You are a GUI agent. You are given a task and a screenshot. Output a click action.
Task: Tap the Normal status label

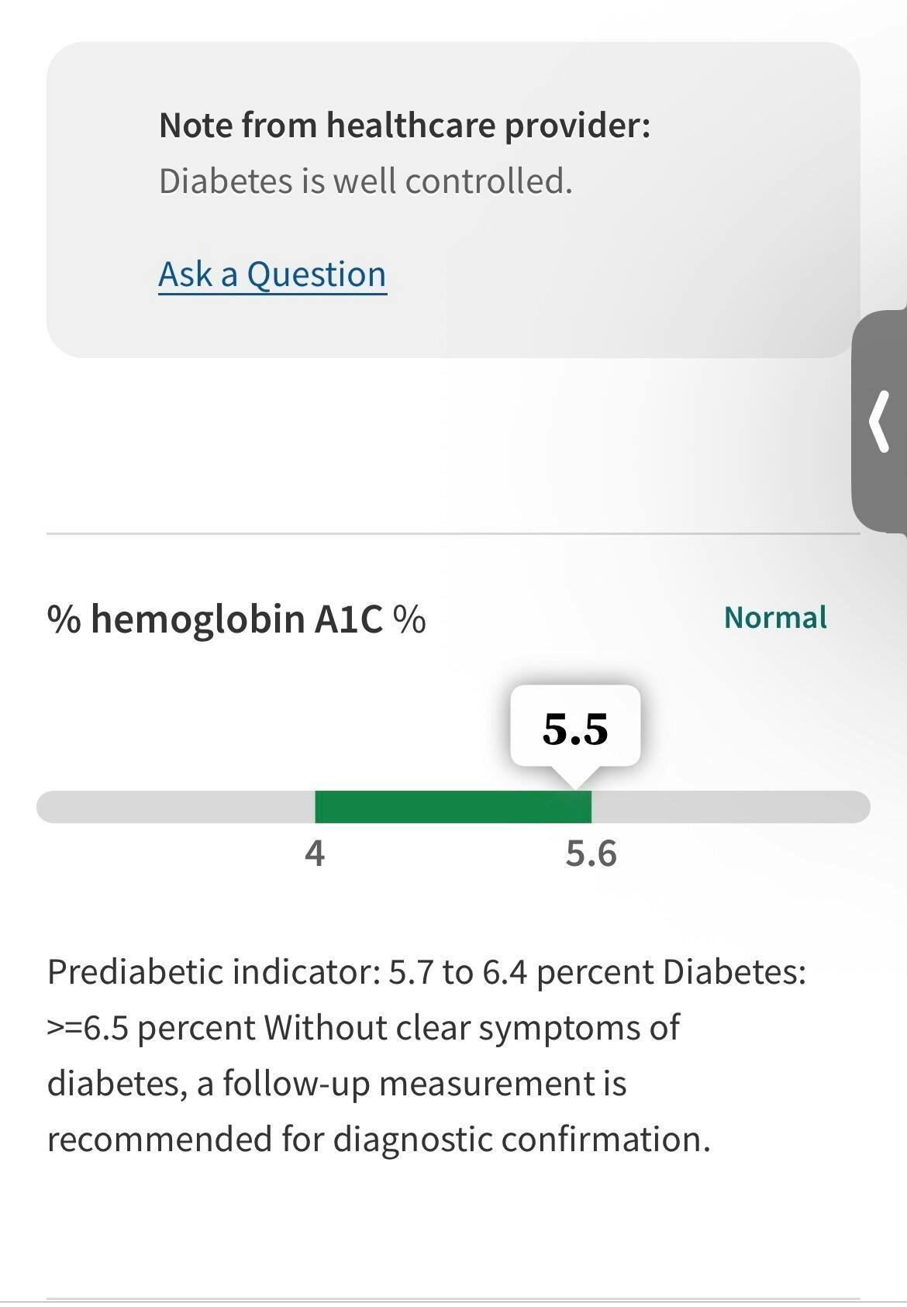click(775, 618)
